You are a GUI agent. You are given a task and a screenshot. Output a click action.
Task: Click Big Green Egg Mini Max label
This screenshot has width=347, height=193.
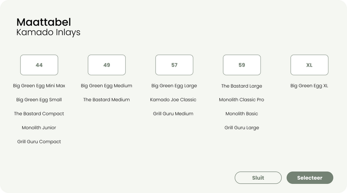39,86
